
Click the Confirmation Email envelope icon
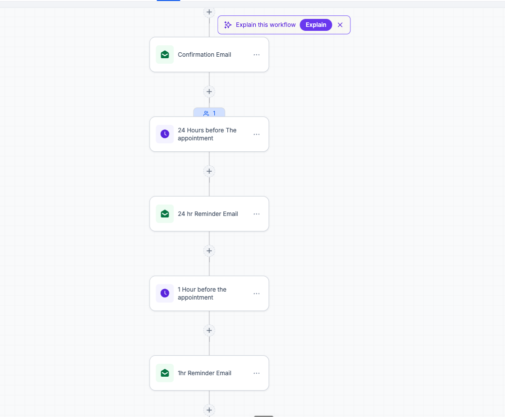165,55
